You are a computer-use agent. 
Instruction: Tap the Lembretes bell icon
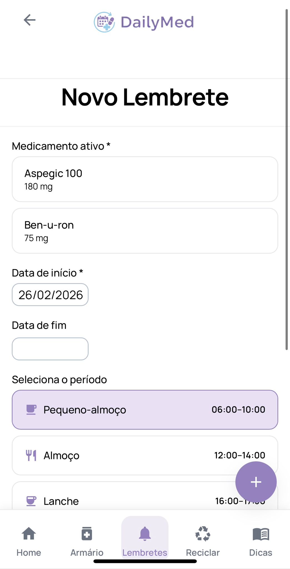145,534
